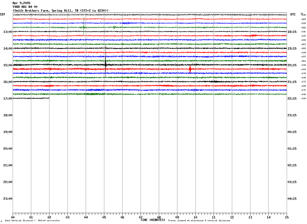Click the DC offset value -197

pos(303,36)
